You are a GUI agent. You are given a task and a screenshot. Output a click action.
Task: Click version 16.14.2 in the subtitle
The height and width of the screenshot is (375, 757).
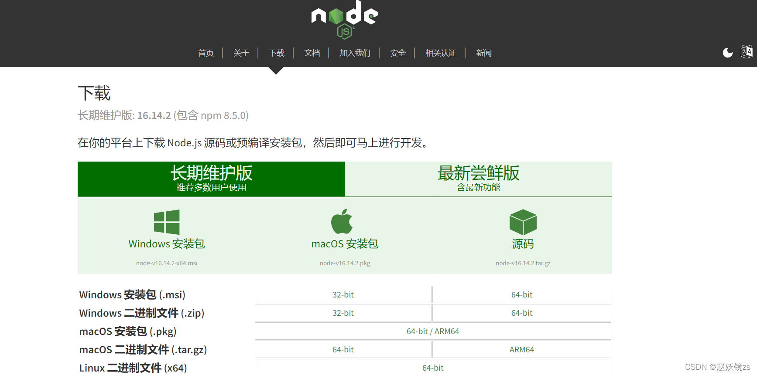[154, 115]
